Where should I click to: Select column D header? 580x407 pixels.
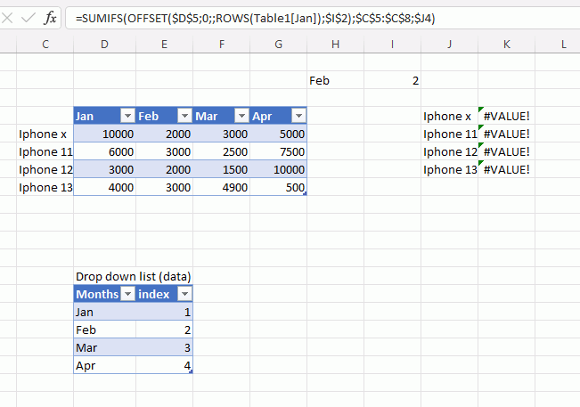tap(104, 45)
